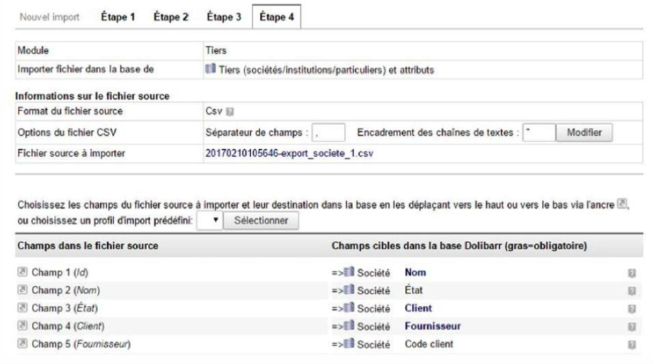Click the help icon on the Code client row
Screen dimensions: 653x364
coord(632,345)
